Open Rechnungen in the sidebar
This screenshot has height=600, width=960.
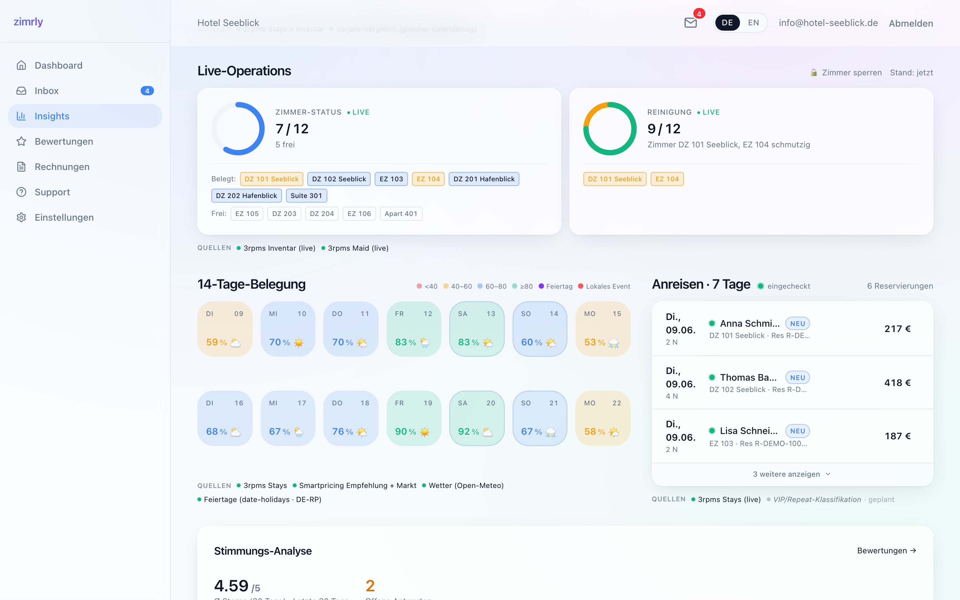tap(85, 167)
